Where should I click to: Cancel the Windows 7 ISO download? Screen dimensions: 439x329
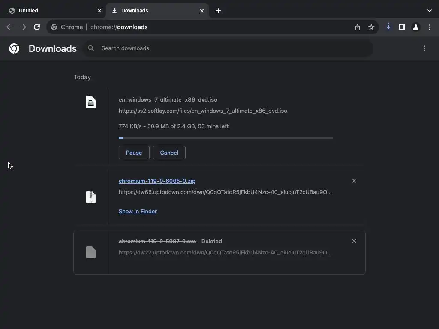coord(169,153)
